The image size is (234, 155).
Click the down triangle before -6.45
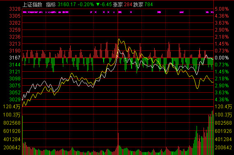point(98,5)
